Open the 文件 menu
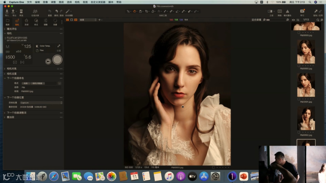The image size is (326, 183). click(29, 2)
